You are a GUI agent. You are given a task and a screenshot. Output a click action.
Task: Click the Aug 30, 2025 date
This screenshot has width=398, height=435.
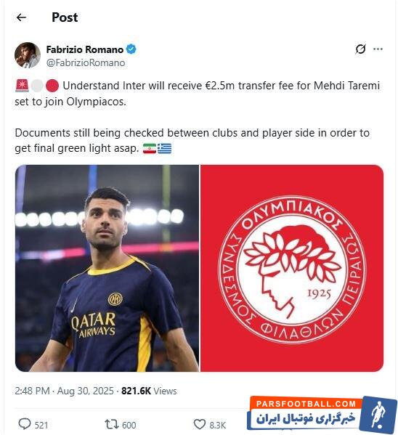point(86,391)
